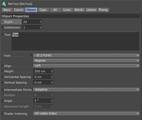Switch to the Caps tab

[x=43, y=10]
